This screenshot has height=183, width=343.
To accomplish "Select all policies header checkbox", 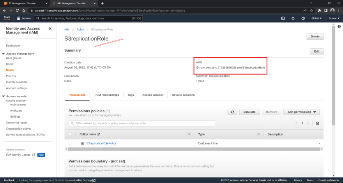I will coord(70,134).
